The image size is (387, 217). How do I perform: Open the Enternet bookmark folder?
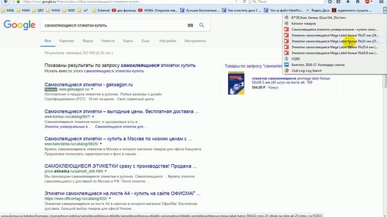[x=101, y=10]
